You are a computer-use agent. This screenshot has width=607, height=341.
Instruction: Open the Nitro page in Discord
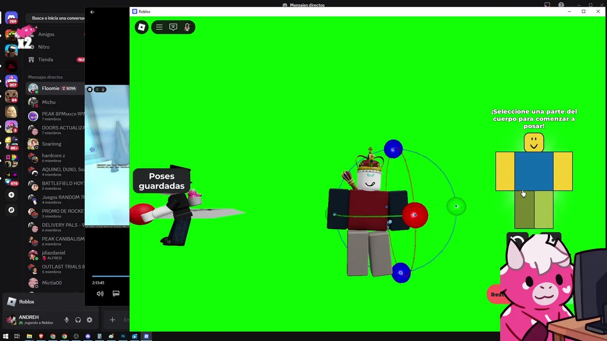pyautogui.click(x=56, y=47)
